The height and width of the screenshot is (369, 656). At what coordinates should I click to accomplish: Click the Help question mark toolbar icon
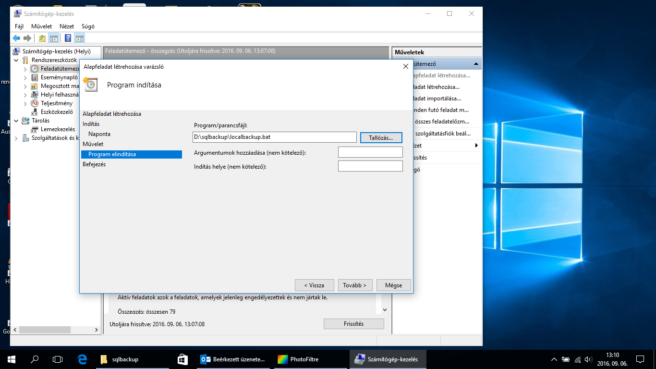point(68,38)
